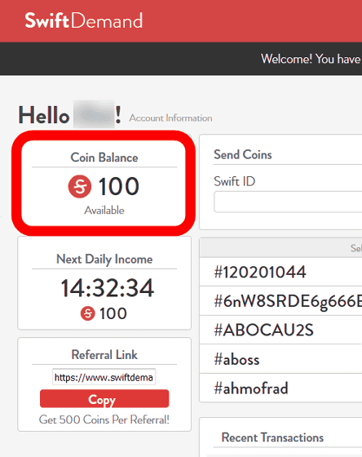Click the Copy referral link button
This screenshot has height=457, width=362.
pyautogui.click(x=104, y=399)
